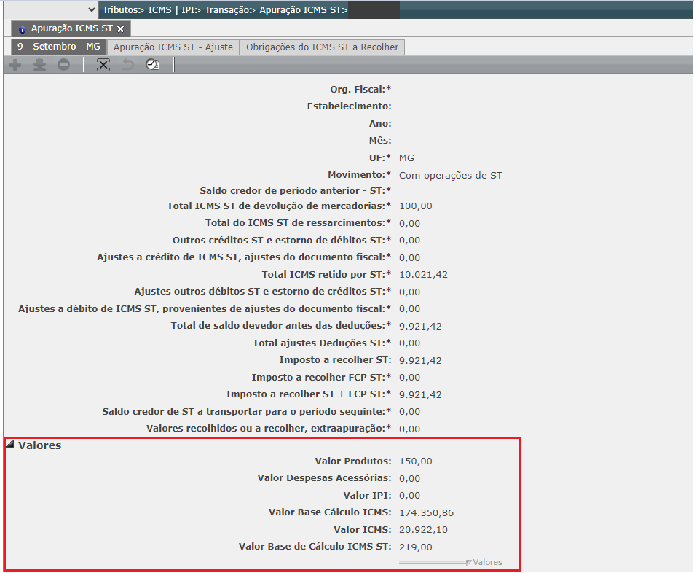The height and width of the screenshot is (573, 694).
Task: Click the Valor ICMS value 20.922,10
Action: [x=423, y=530]
